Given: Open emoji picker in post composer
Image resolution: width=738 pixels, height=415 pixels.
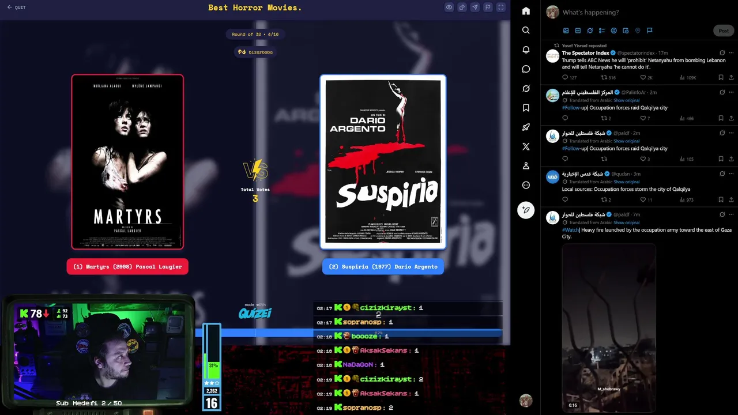Looking at the screenshot, I should tap(613, 31).
